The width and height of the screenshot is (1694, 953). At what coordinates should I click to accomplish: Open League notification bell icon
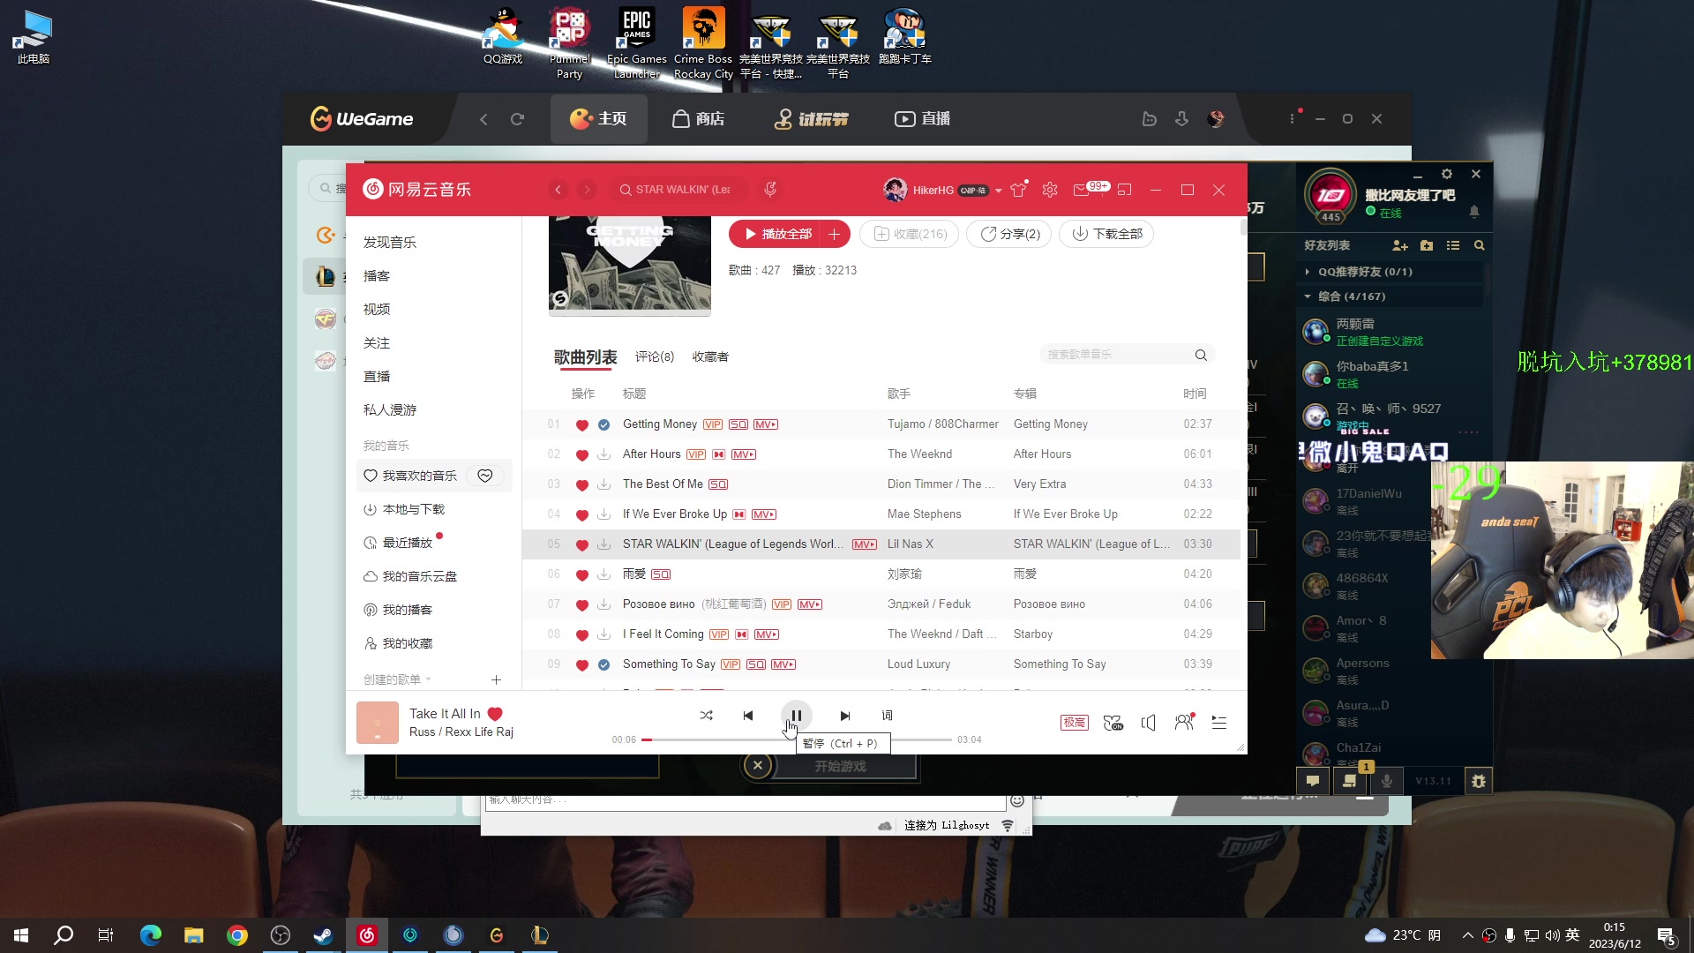[x=1474, y=212]
